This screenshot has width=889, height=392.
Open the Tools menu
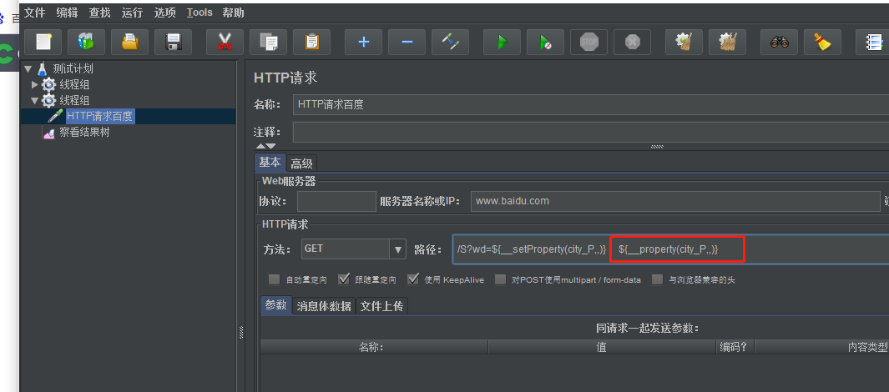pos(200,12)
